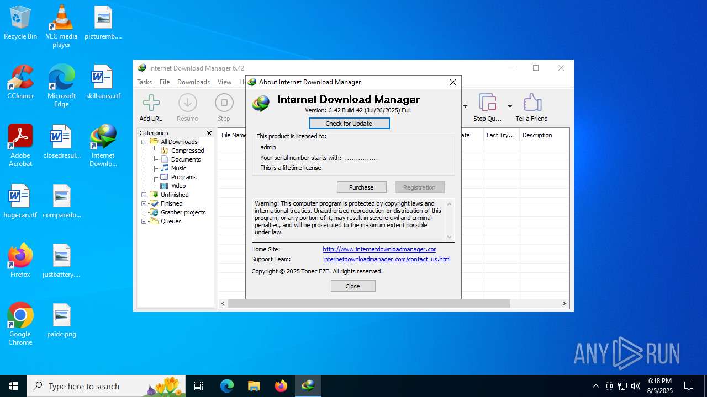The height and width of the screenshot is (397, 707).
Task: Expand the Finished tree node
Action: (x=144, y=203)
